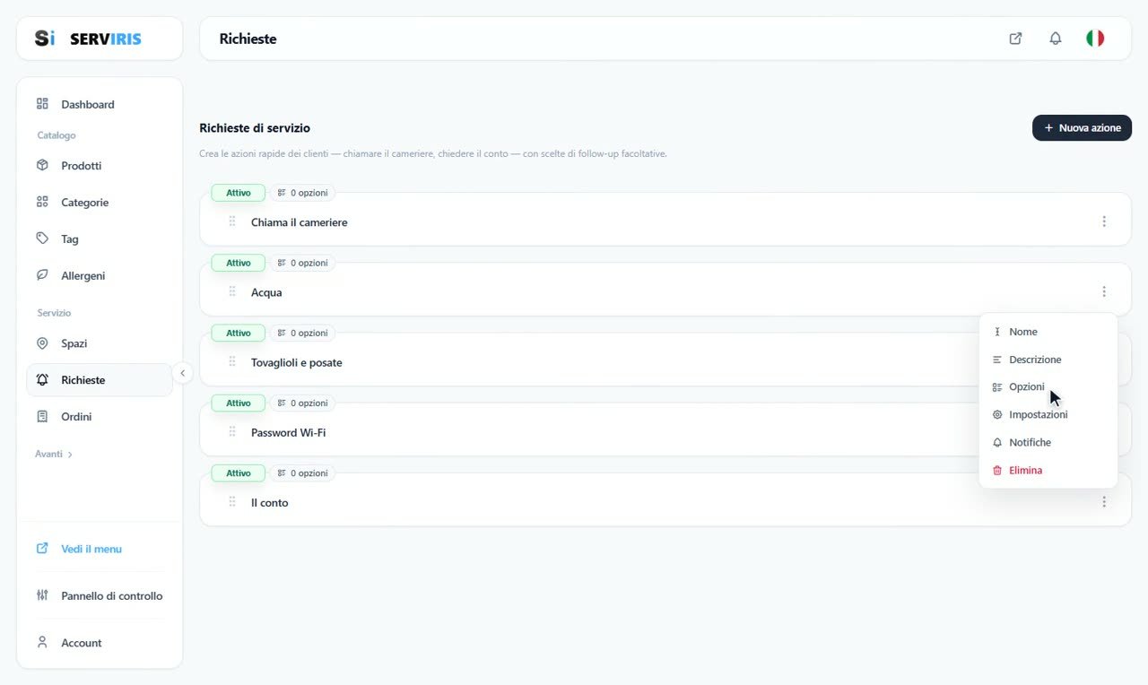Click the external link icon in header
This screenshot has height=685, width=1148.
[x=1015, y=39]
